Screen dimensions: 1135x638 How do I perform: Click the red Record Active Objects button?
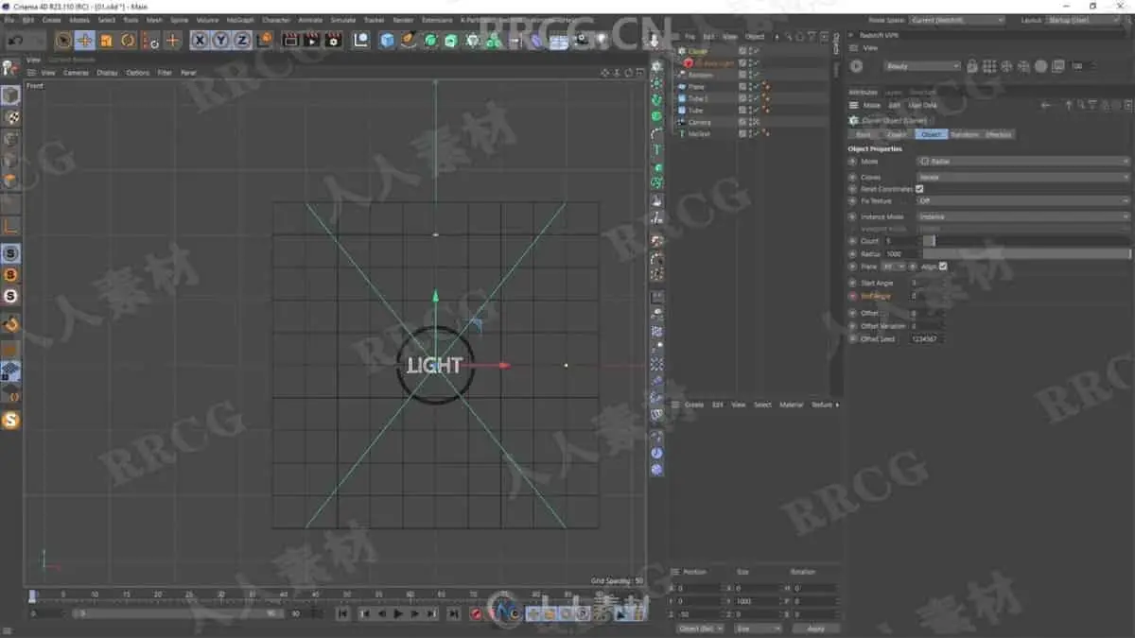476,613
